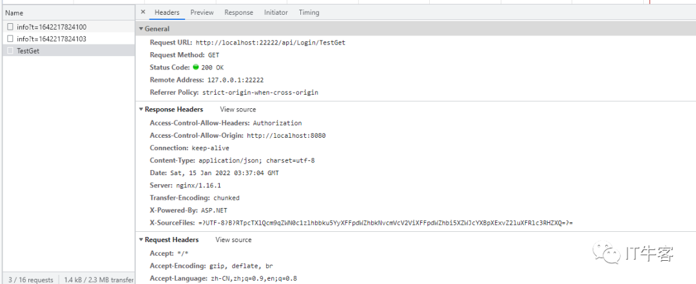Select the Accept-Language zh-CN value
The width and height of the screenshot is (696, 284).
point(253,278)
